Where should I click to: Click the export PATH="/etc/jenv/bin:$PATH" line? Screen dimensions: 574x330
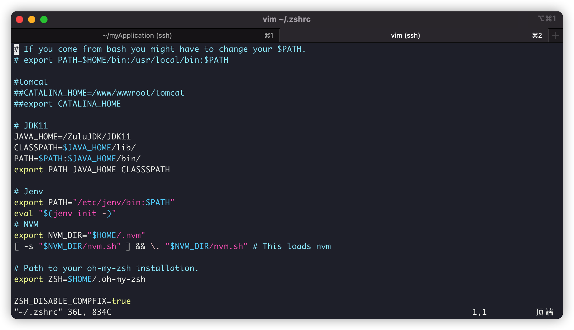pos(94,202)
